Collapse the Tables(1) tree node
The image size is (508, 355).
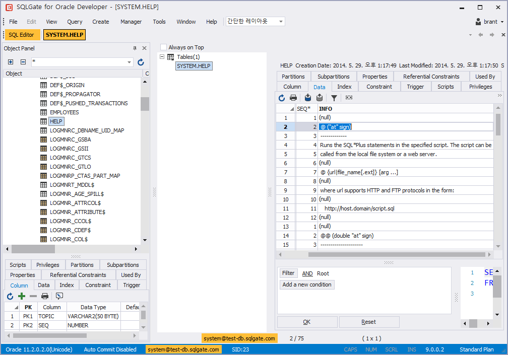coord(162,56)
